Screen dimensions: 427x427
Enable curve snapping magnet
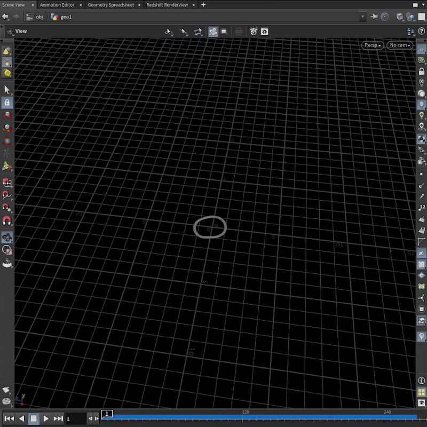tap(7, 195)
